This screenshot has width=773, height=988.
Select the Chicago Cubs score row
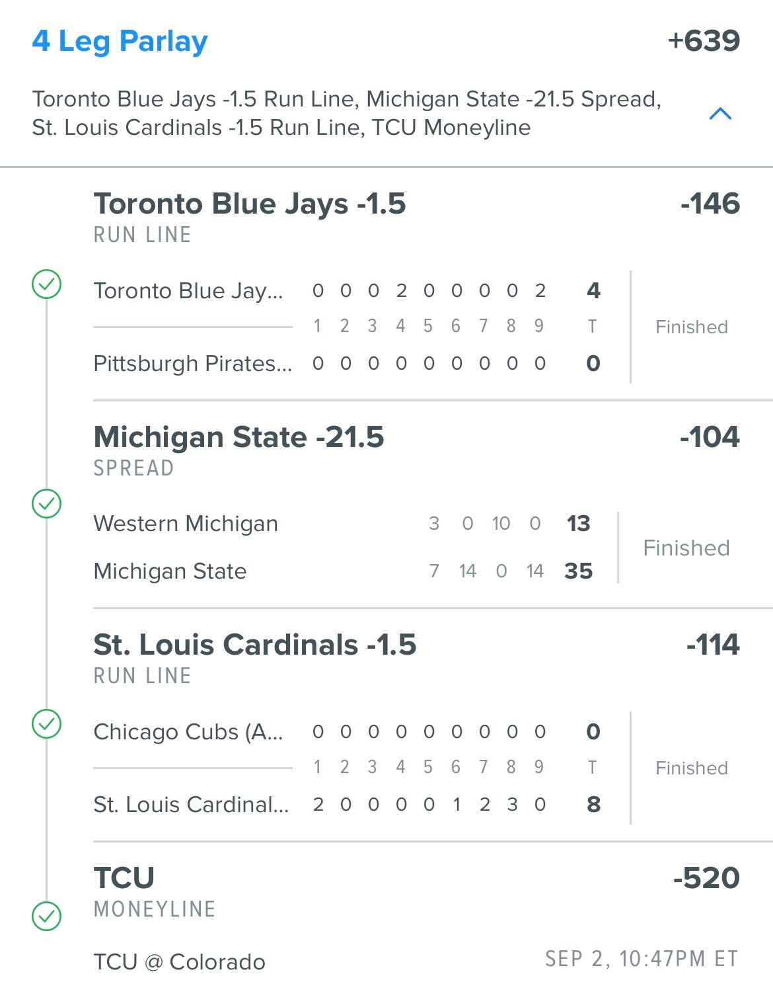[x=348, y=732]
